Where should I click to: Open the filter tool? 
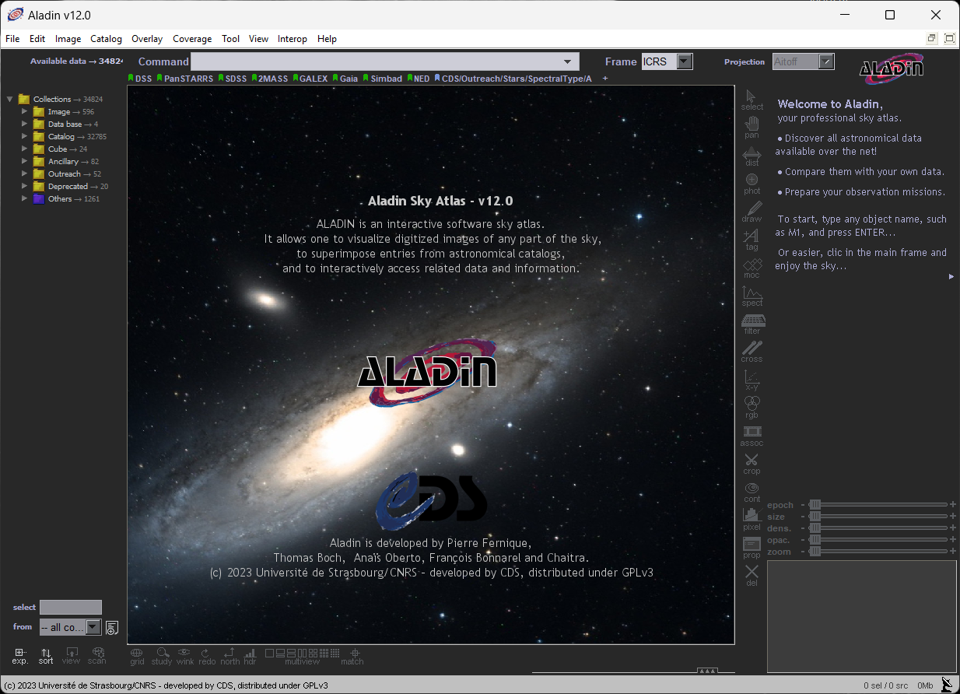pyautogui.click(x=752, y=324)
